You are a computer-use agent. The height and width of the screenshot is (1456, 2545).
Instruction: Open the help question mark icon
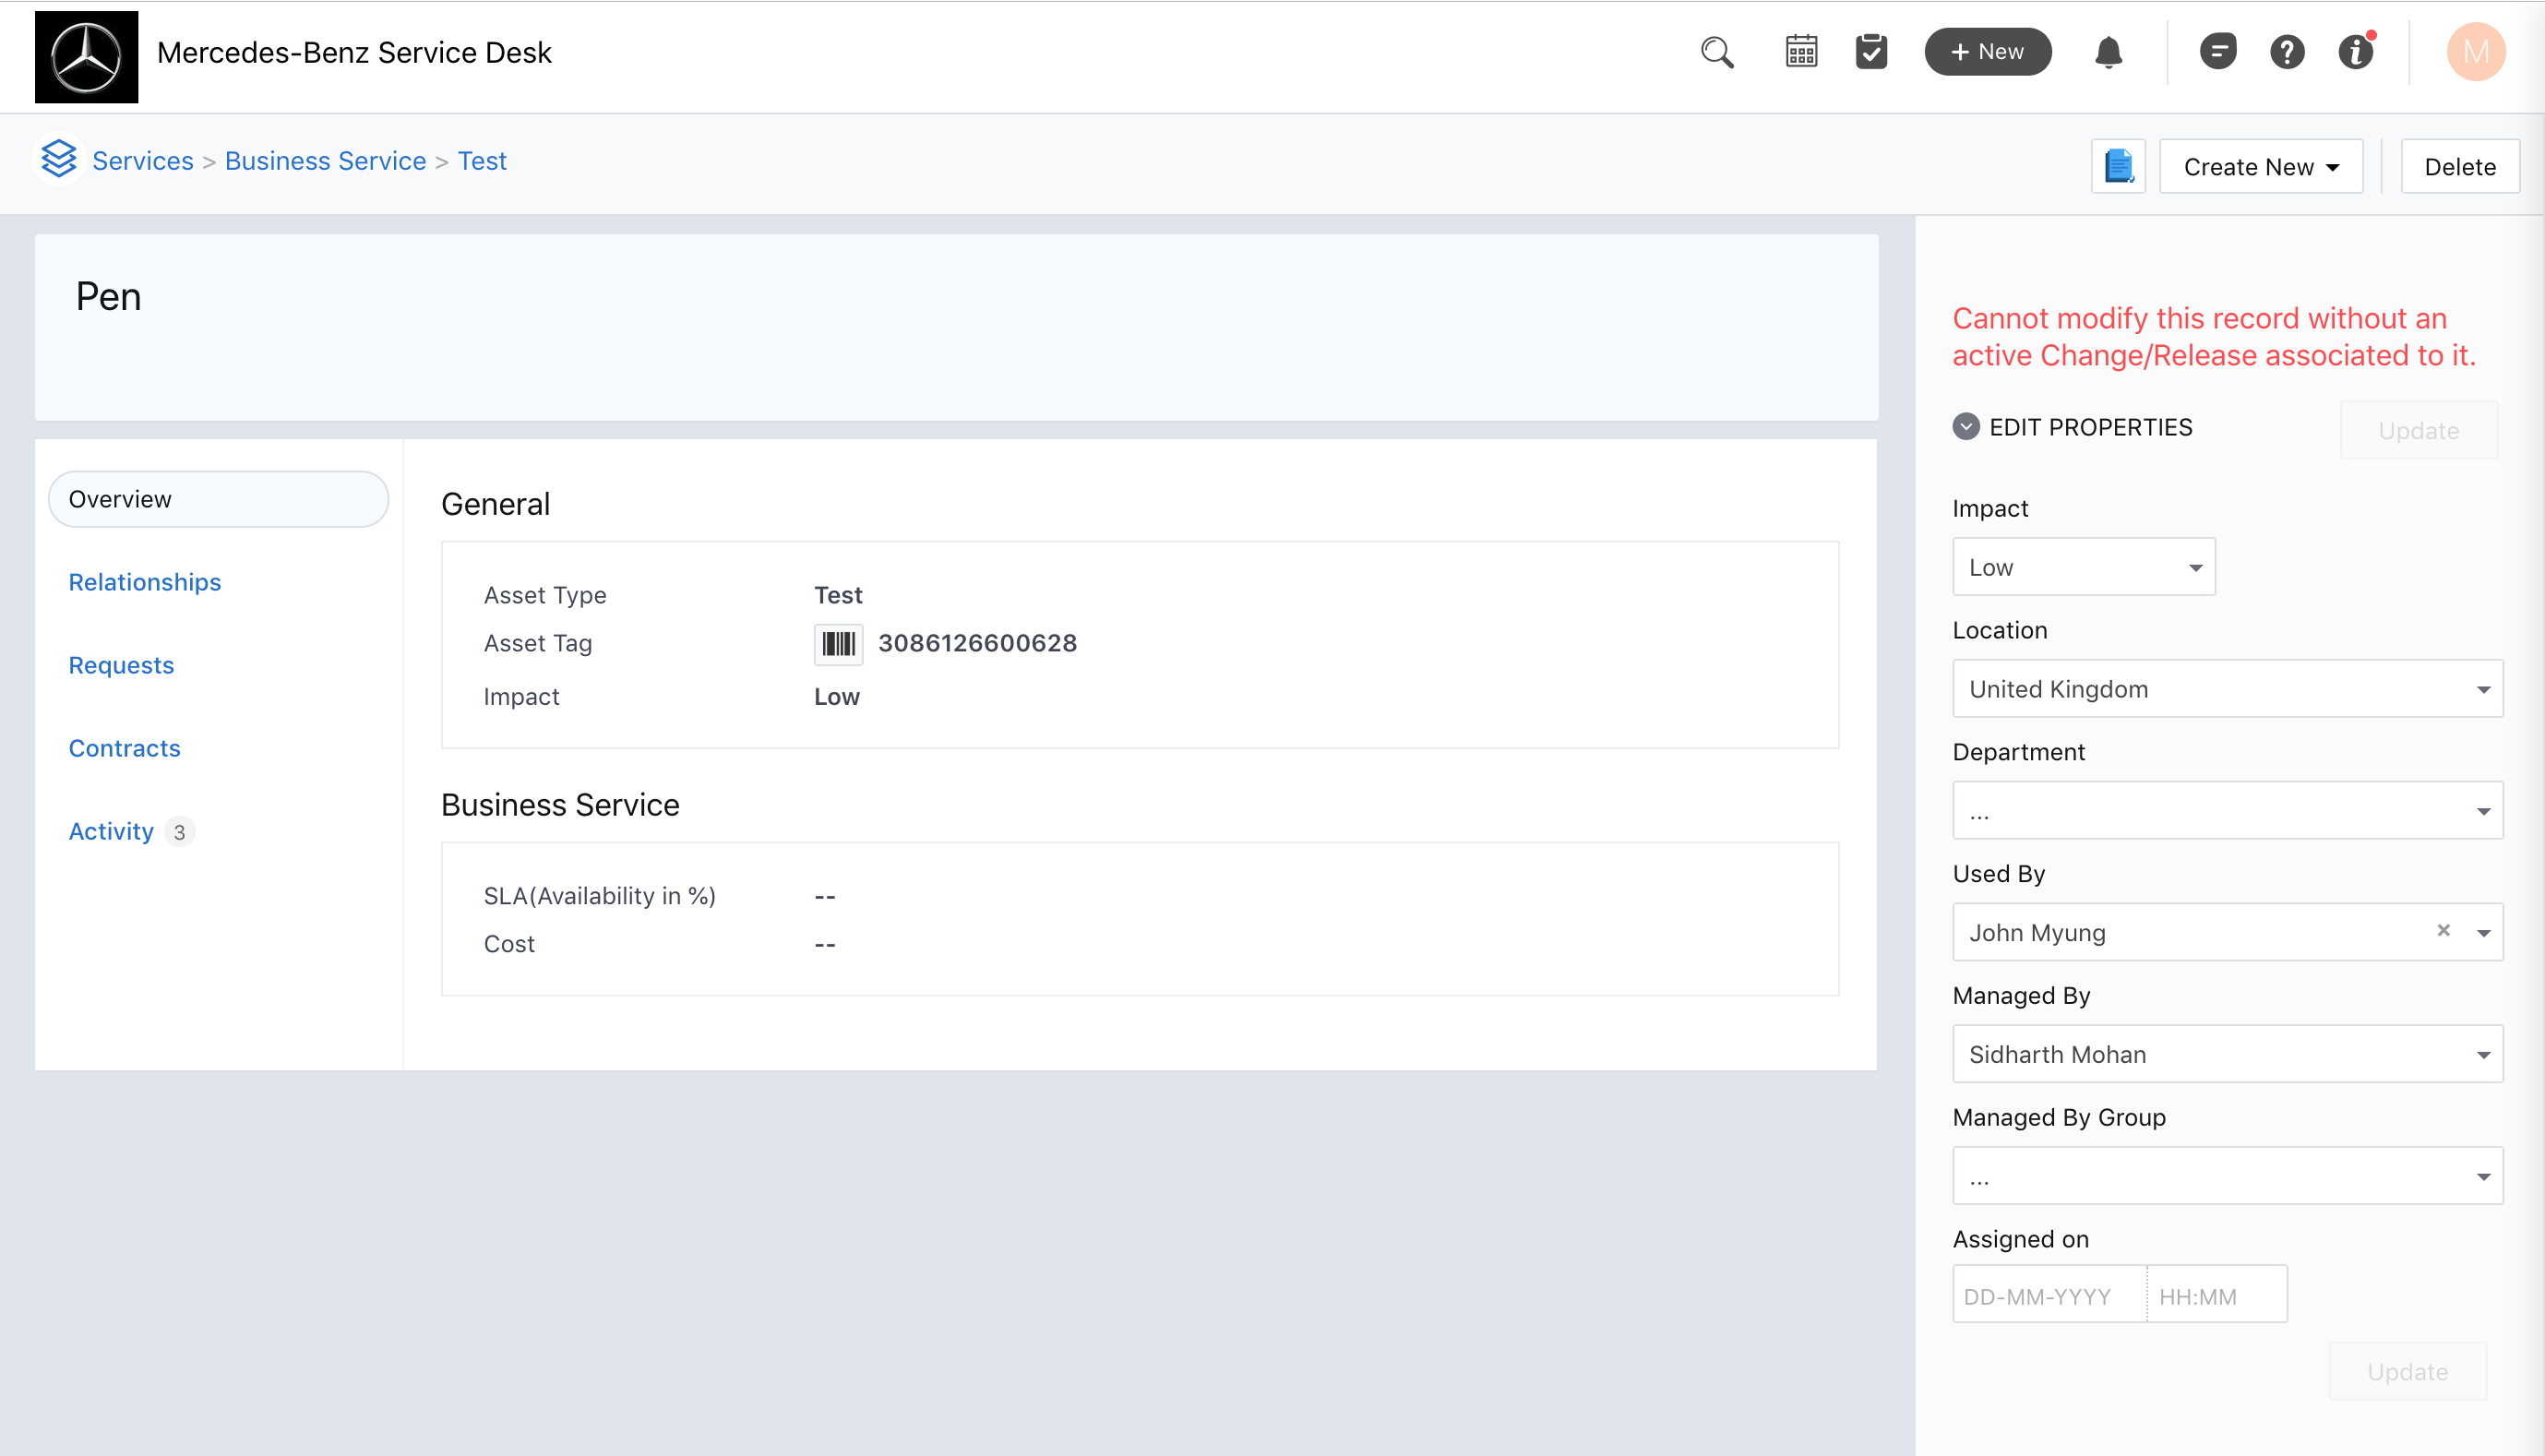2287,52
